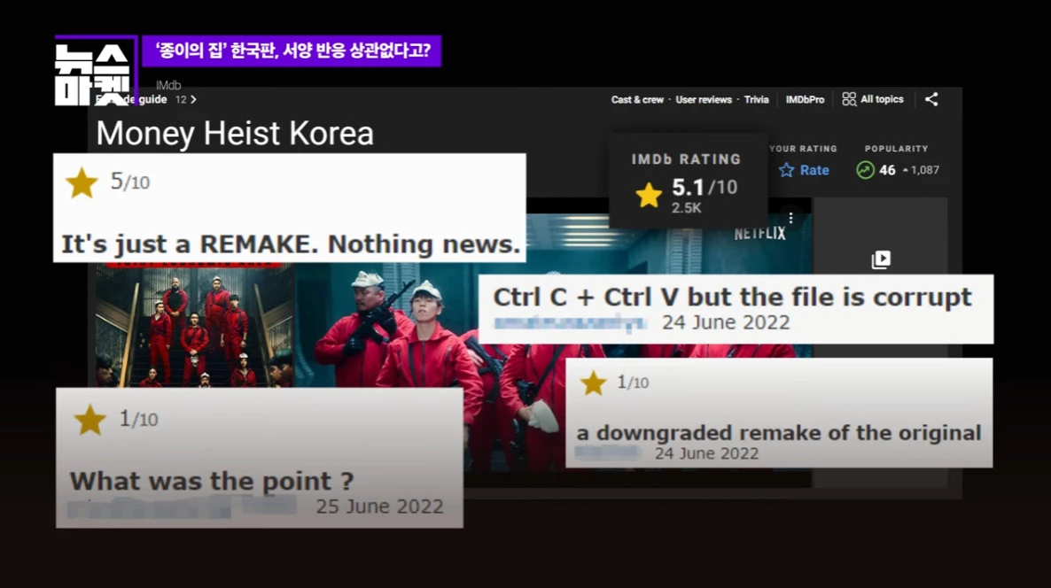Viewport: 1051px width, 588px height.
Task: Open the 'Ctrl C + Ctrl V' review title
Action: 732,298
